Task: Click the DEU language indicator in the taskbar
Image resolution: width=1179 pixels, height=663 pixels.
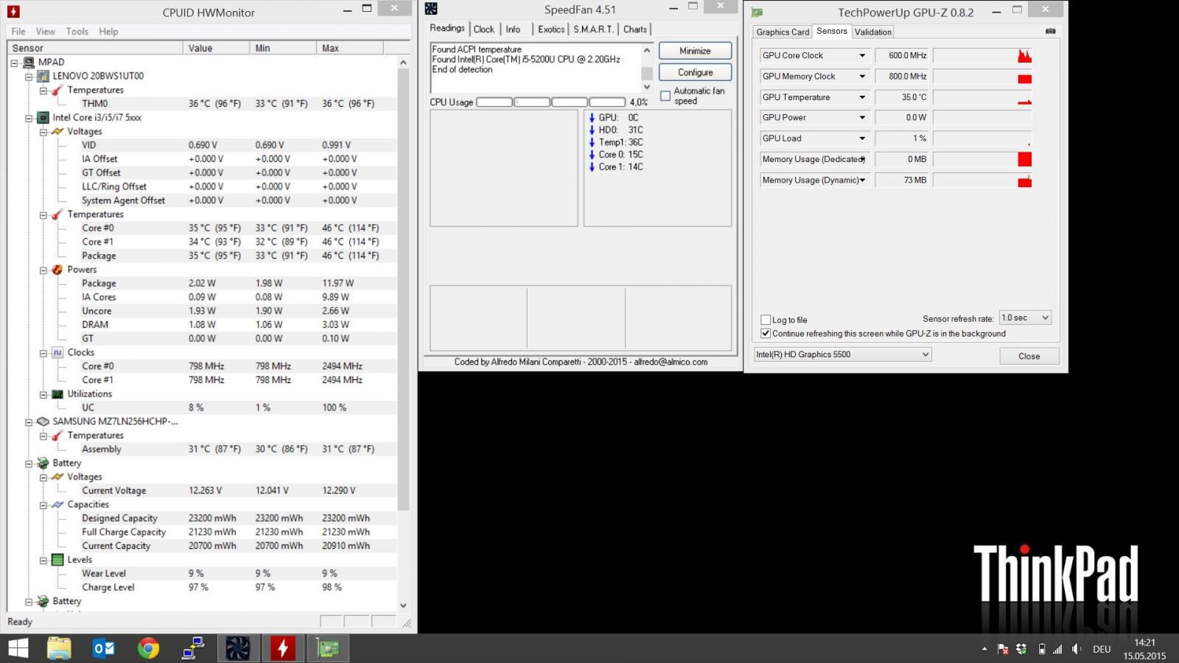Action: point(1102,649)
